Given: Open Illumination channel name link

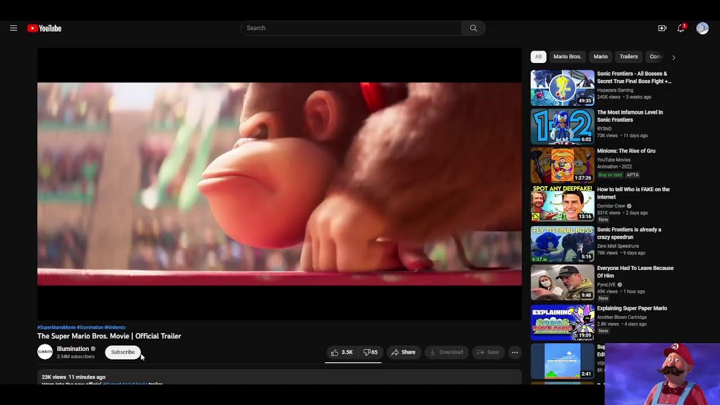Looking at the screenshot, I should coord(73,349).
